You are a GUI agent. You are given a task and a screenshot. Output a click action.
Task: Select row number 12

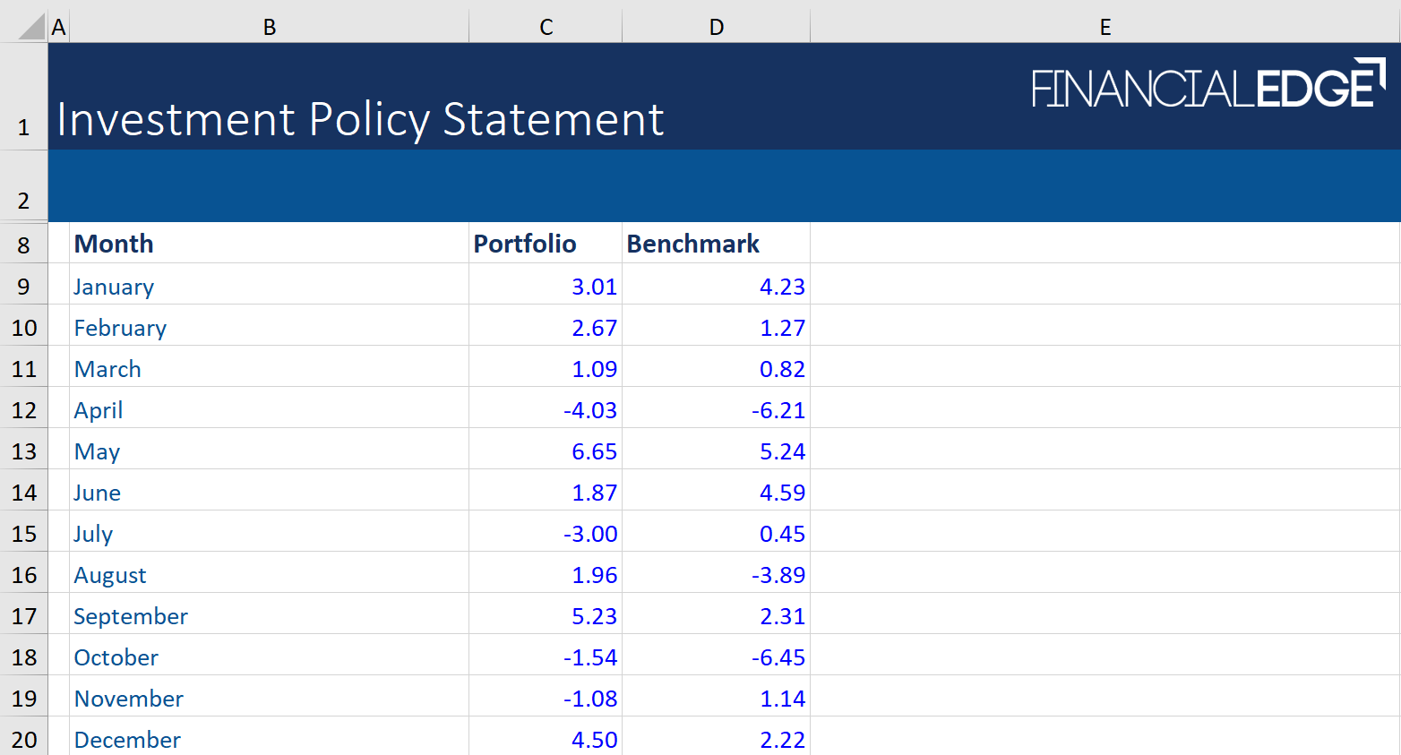23,409
